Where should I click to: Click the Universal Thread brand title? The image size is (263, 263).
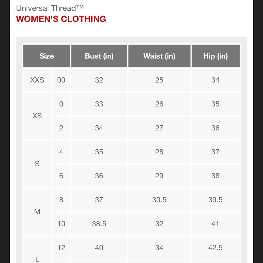pos(50,8)
